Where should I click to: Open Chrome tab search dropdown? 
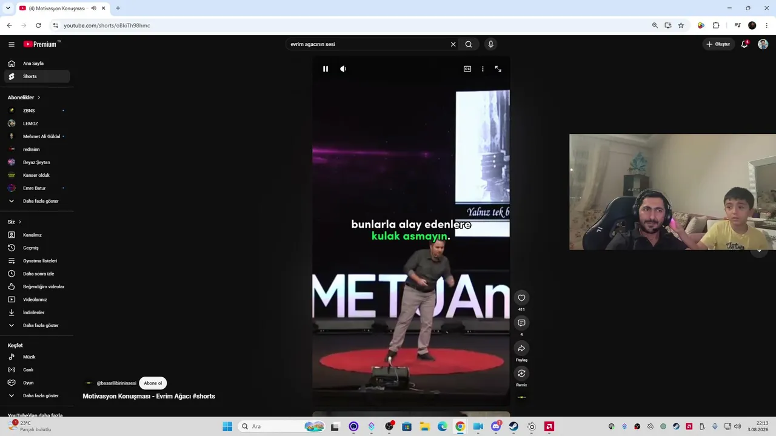tap(8, 8)
